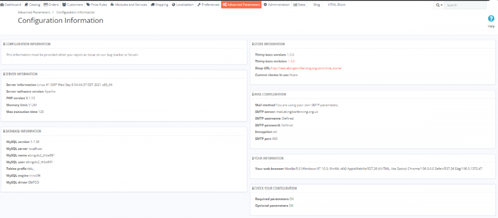Open the Dashboard menu
This screenshot has width=498, height=218.
point(11,5)
